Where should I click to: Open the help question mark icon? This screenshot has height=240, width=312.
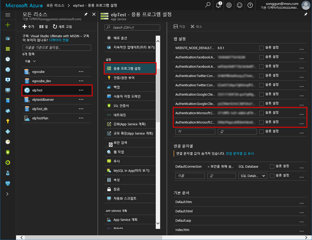click(x=250, y=5)
